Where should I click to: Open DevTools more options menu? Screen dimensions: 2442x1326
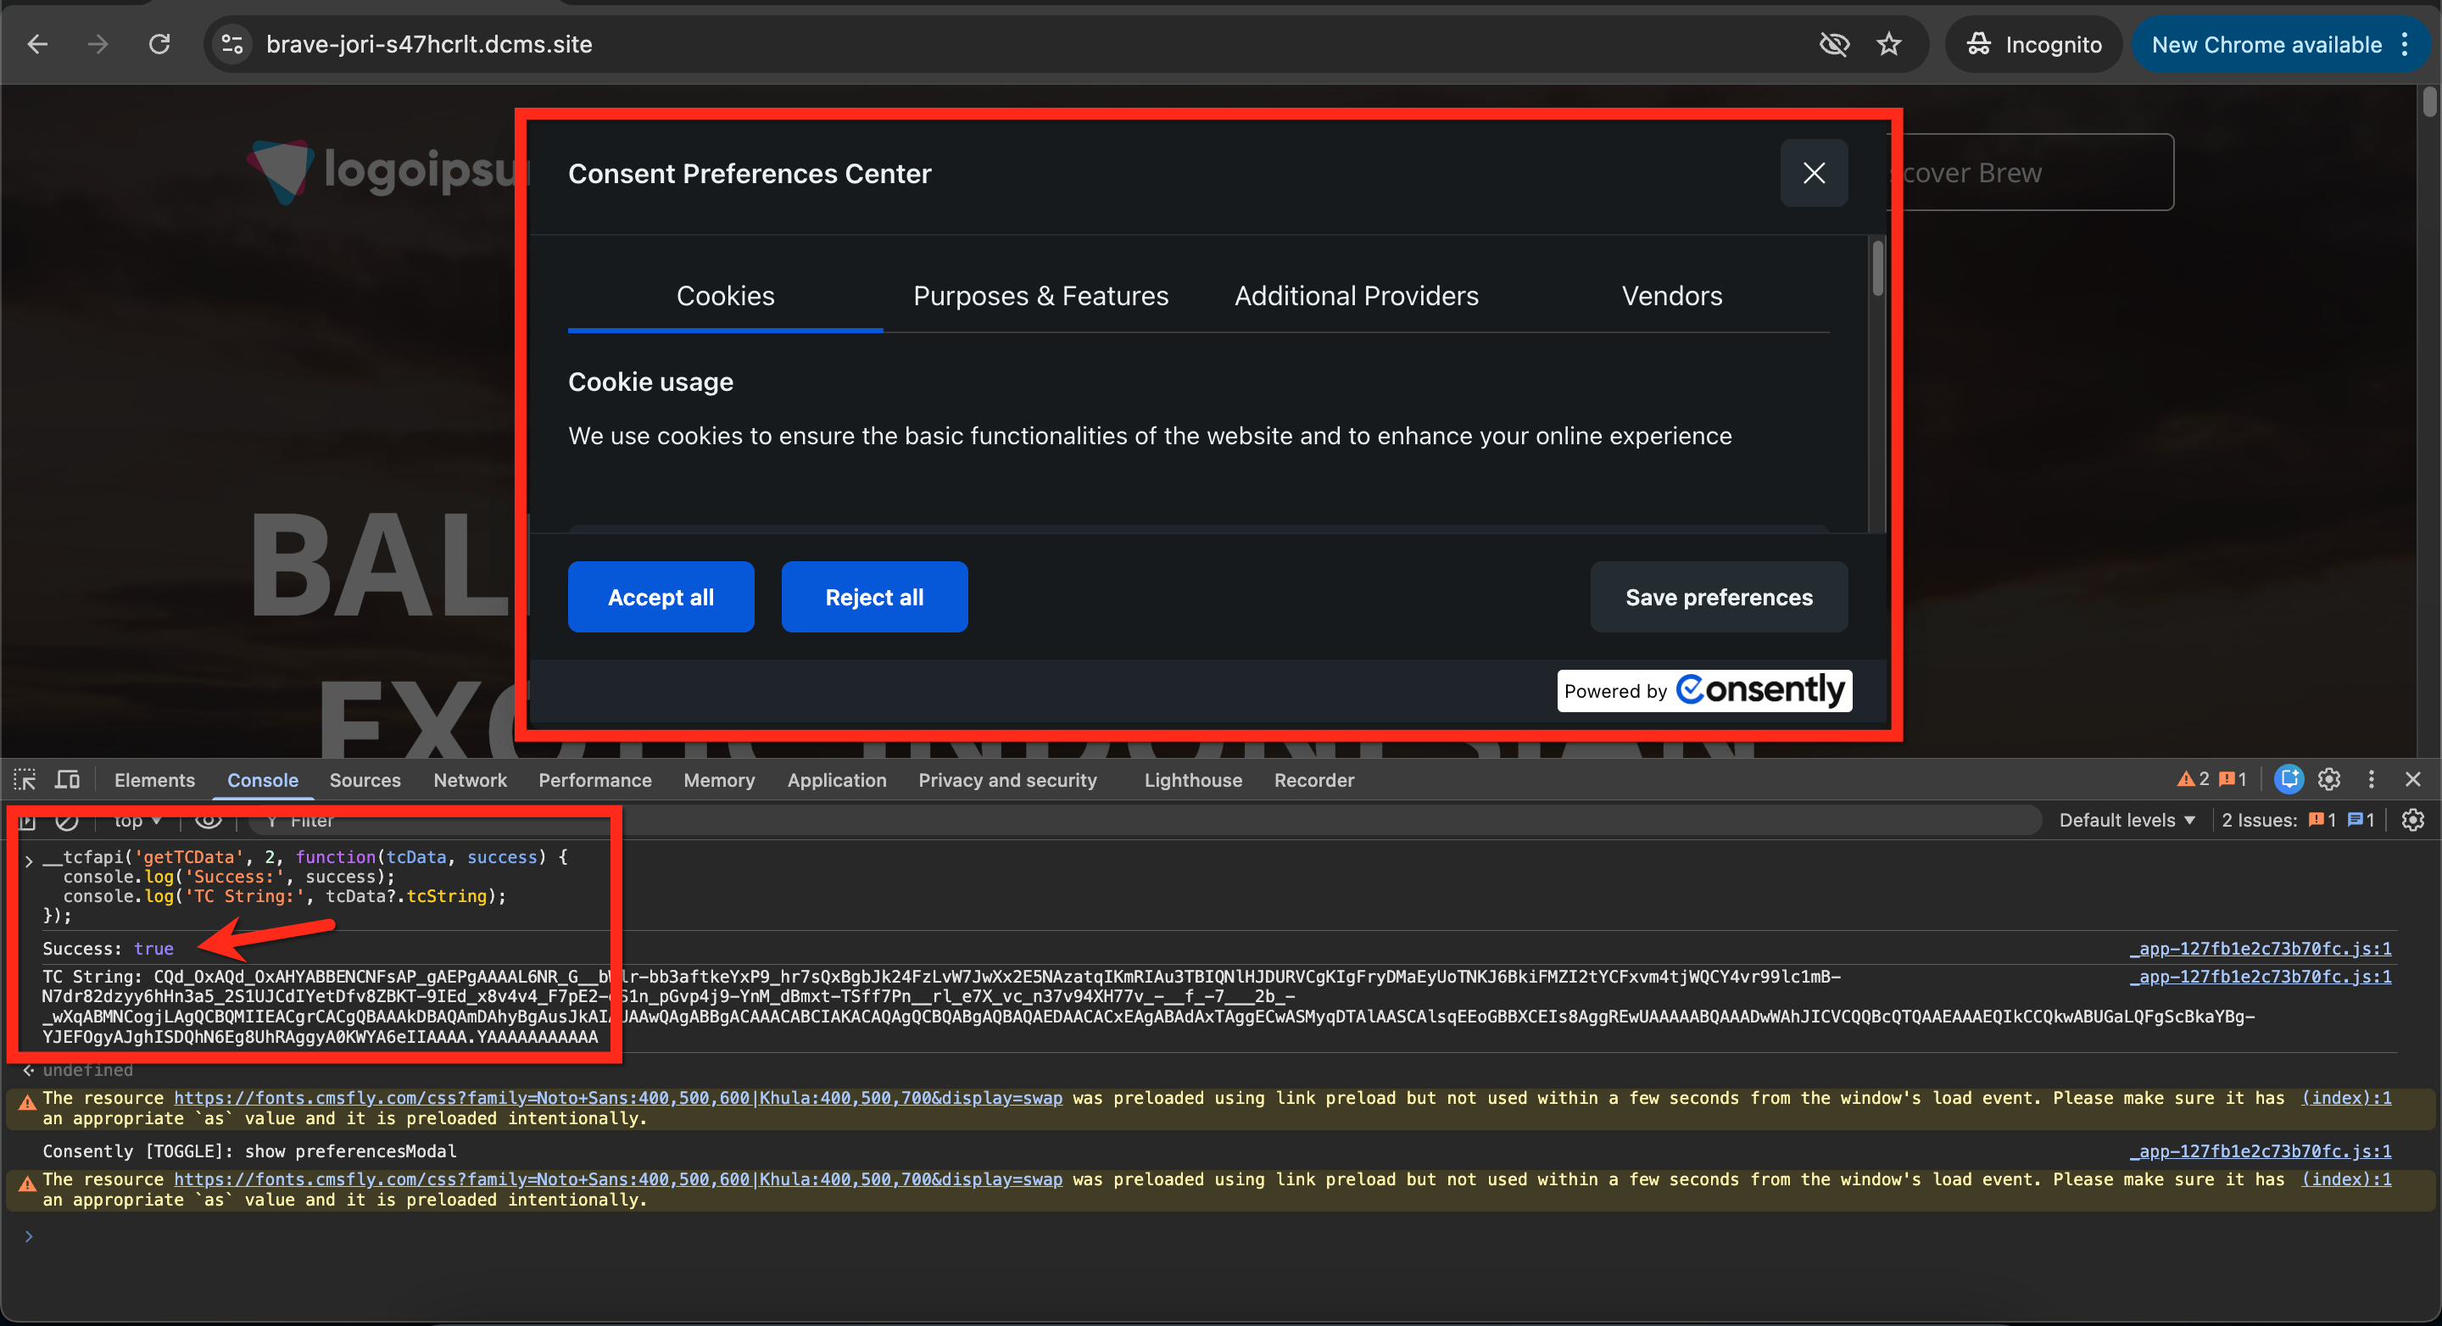2371,780
